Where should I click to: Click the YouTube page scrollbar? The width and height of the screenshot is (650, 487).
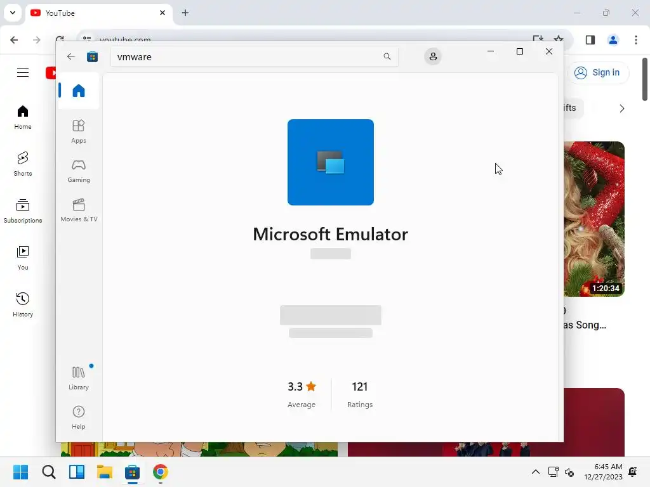coord(645,79)
